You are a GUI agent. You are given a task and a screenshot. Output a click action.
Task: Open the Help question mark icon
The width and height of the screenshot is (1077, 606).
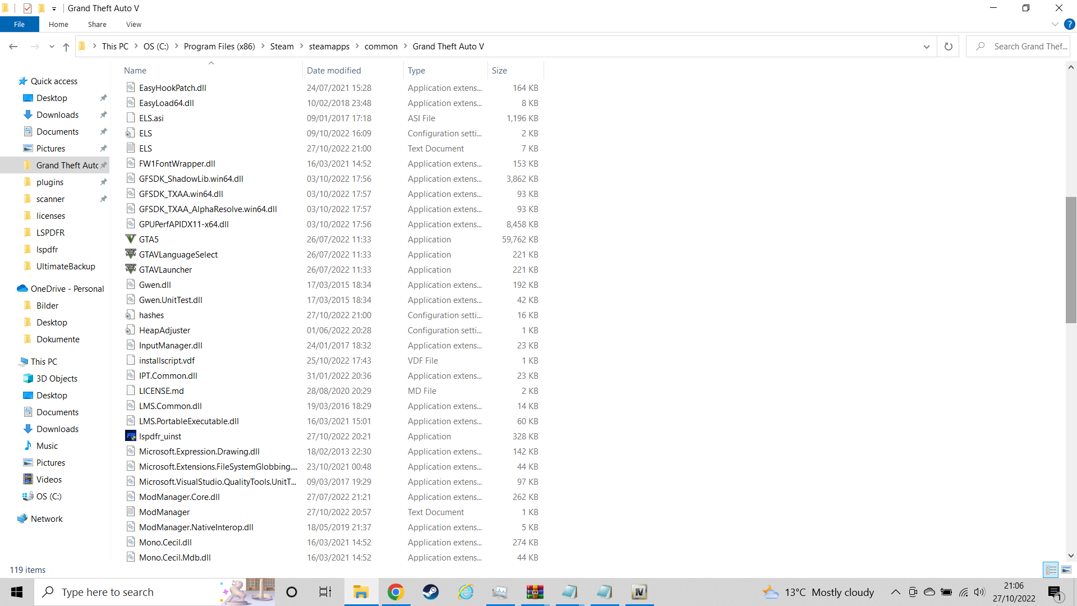[1070, 24]
